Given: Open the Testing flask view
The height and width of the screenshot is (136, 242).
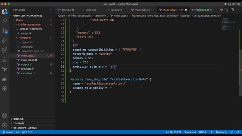Looking at the screenshot, I should click(x=5, y=60).
